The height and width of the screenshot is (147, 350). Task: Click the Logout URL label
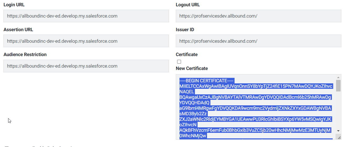(x=188, y=5)
